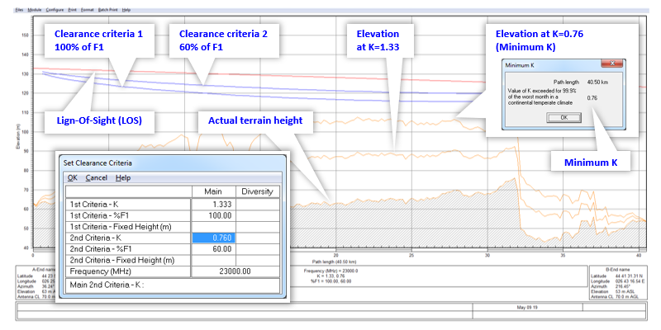This screenshot has height=330, width=661.
Task: Select the 1st Criteria - K Main value
Action: tap(213, 203)
